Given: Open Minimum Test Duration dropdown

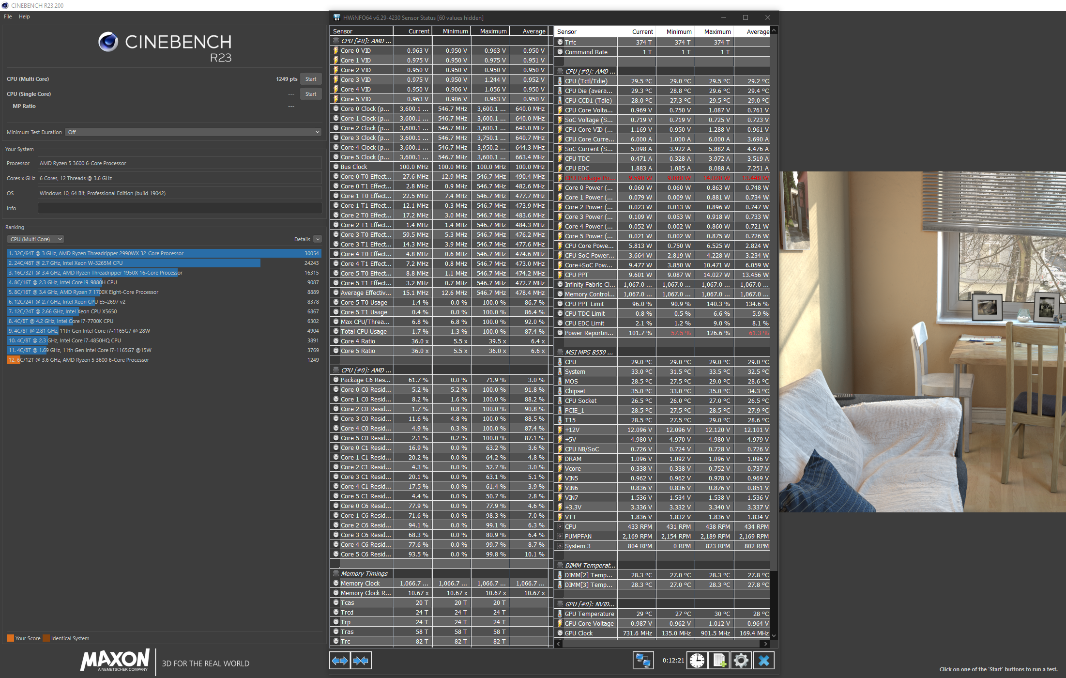Looking at the screenshot, I should (194, 132).
